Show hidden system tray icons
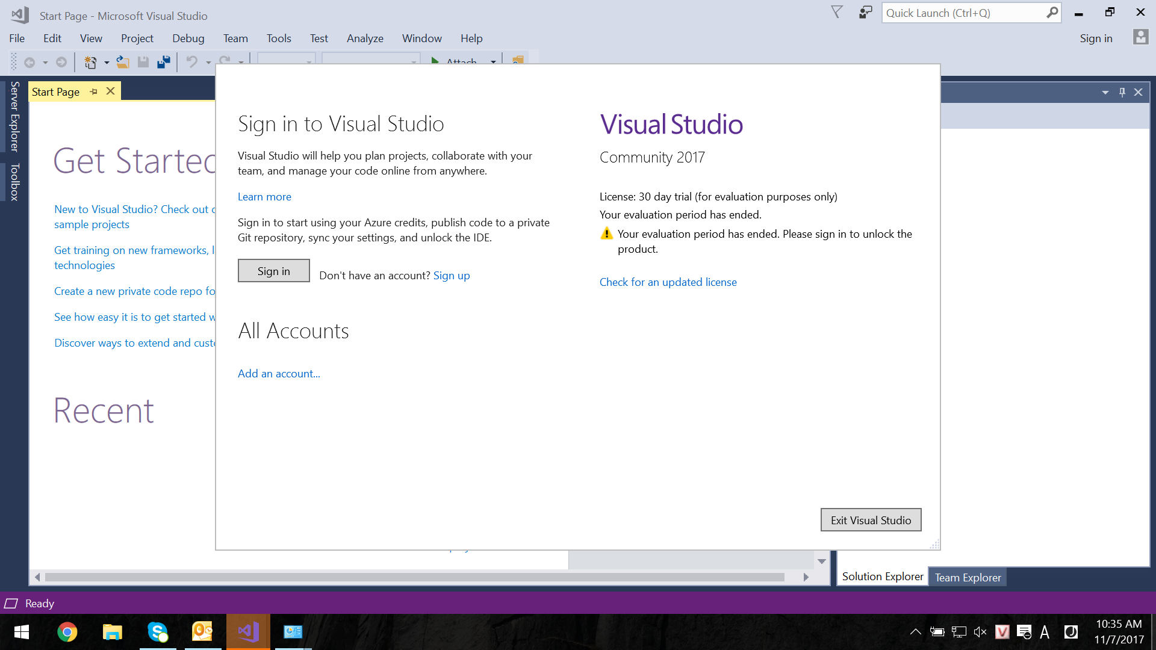The height and width of the screenshot is (650, 1156). 915,632
